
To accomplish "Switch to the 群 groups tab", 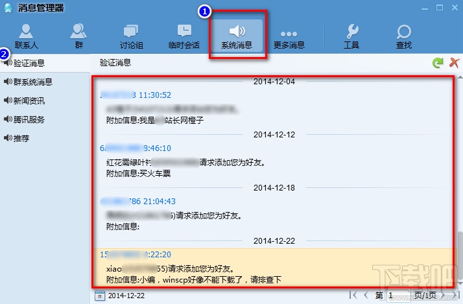I will point(78,36).
